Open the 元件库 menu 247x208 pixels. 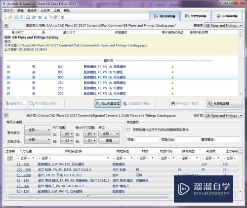tap(45, 10)
